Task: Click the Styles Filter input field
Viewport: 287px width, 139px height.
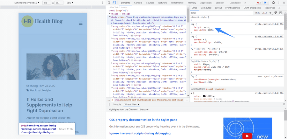Action: pyautogui.click(x=222, y=13)
